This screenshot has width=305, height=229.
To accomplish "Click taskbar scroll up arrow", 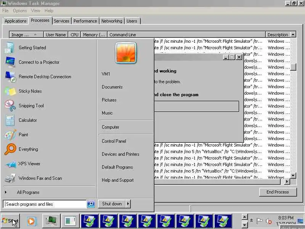I will click(244, 217).
